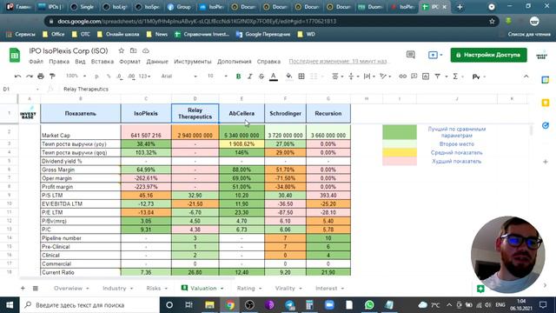
Task: Insert a comment from the toolbar
Action: (x=414, y=77)
